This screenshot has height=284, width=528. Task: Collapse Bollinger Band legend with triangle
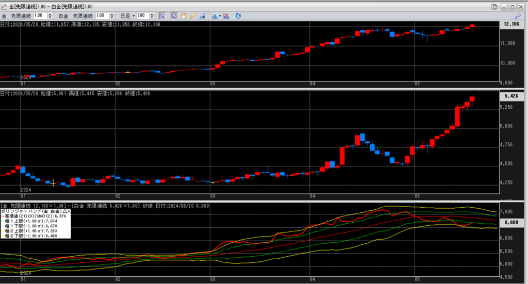(x=64, y=212)
